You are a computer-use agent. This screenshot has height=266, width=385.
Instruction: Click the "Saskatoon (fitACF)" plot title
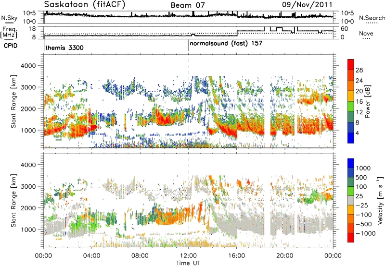85,4
